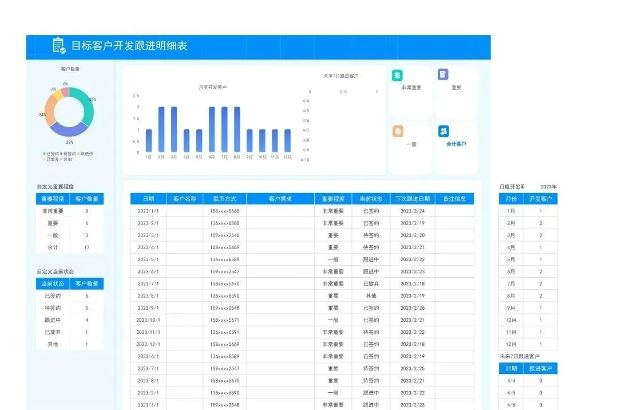Select the orange 24% donut segment
Screen dimensions: 618x410
49,111
